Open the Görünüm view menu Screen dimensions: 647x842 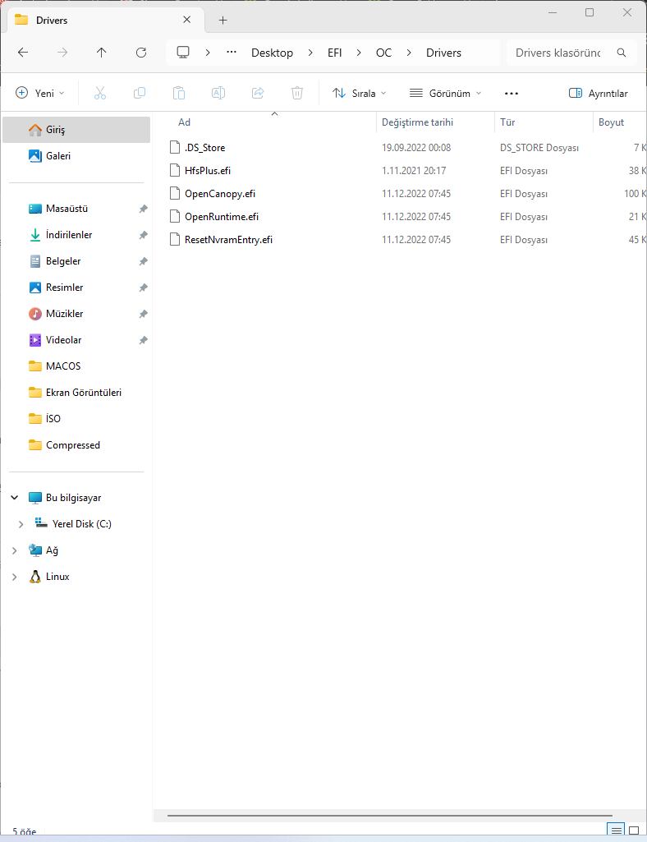click(x=445, y=94)
